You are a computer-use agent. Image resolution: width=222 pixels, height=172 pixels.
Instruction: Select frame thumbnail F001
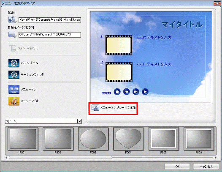pyautogui.click(x=23, y=139)
